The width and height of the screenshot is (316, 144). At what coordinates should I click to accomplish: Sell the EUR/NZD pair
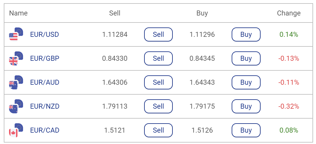(158, 106)
